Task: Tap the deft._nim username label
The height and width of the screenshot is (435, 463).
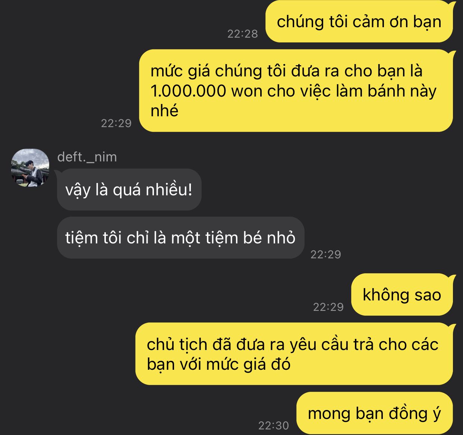Action: coord(87,157)
